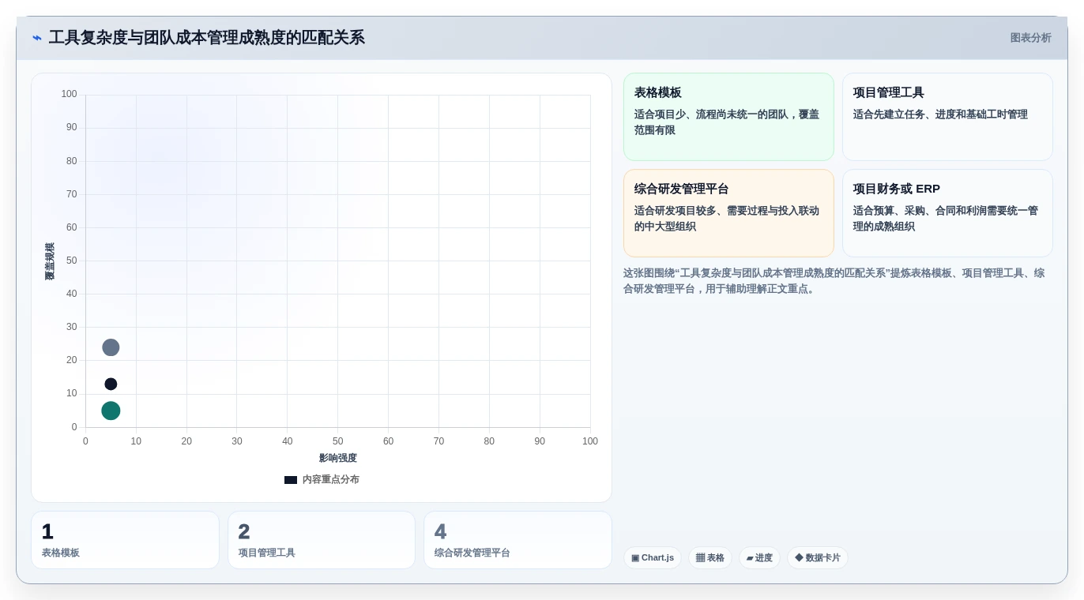Click the y-axis tick label 100

70,94
